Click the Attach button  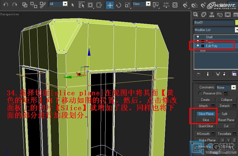coord(203,106)
